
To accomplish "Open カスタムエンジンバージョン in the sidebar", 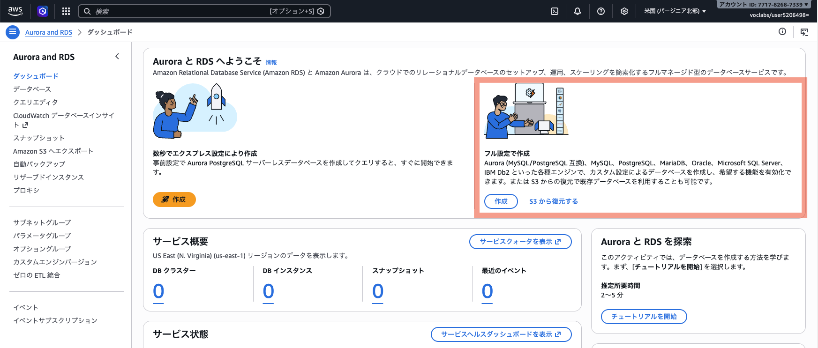I will click(55, 262).
